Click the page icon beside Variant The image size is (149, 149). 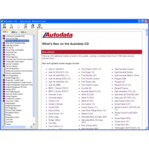coord(4,124)
